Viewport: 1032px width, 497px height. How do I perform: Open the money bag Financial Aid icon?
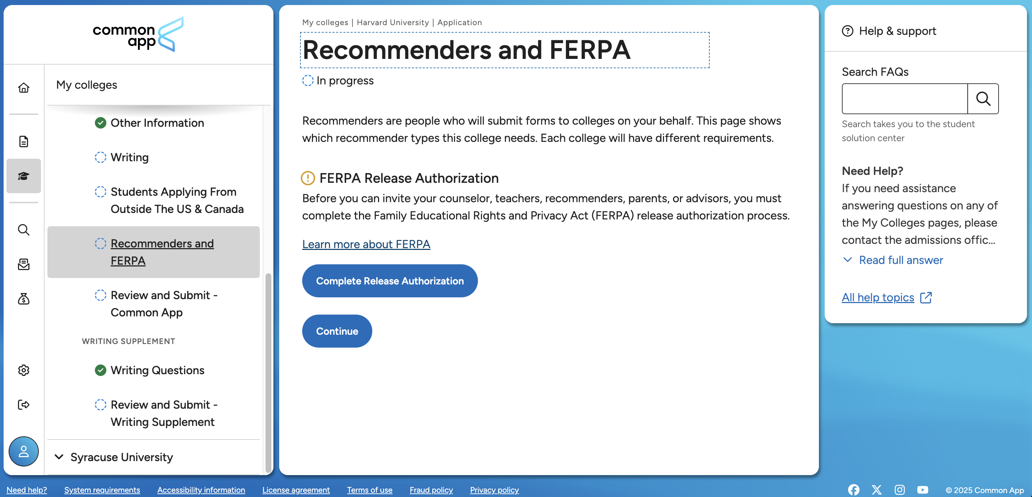(24, 299)
